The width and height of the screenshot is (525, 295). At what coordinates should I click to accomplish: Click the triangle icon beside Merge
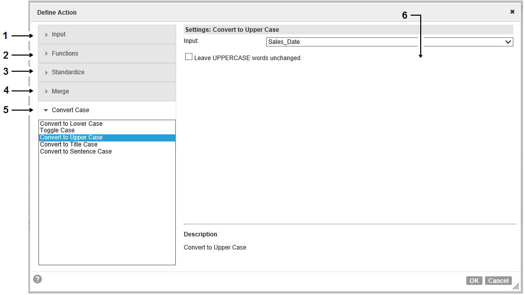(x=47, y=91)
